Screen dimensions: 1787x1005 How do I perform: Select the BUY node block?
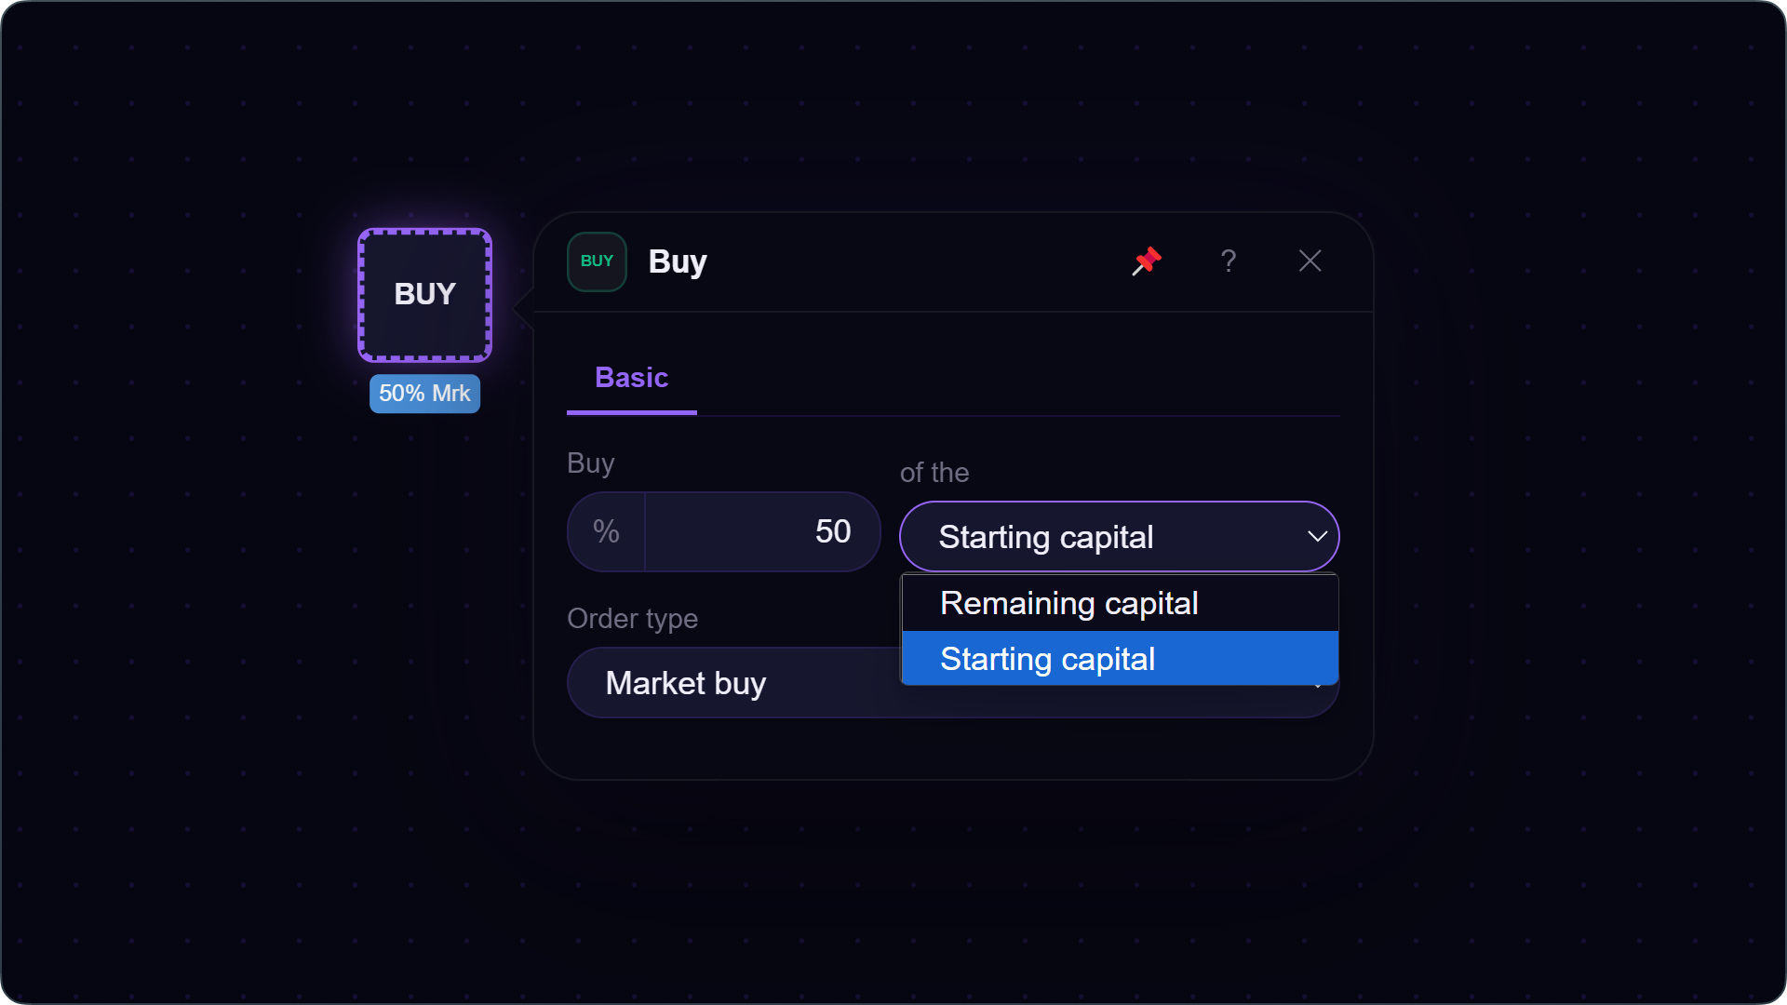(425, 295)
